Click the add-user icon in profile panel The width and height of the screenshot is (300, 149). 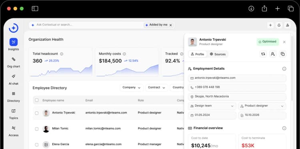click(273, 54)
